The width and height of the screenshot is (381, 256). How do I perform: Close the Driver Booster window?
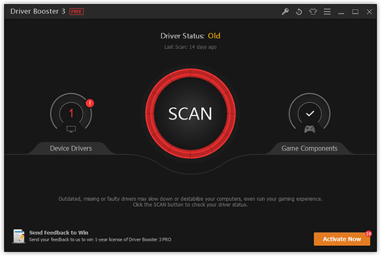coord(369,12)
